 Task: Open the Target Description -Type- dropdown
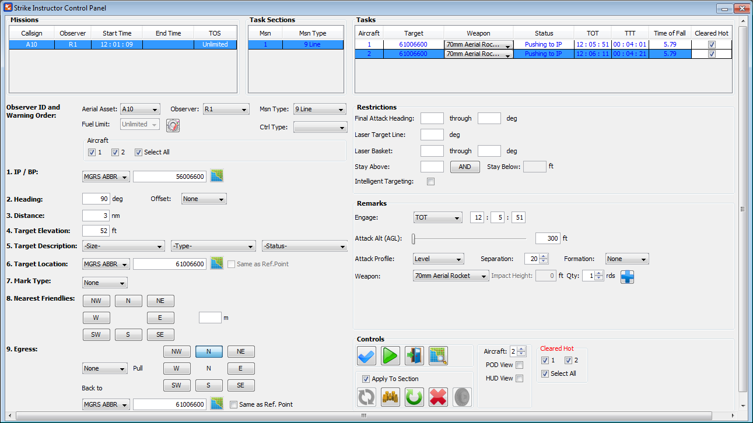point(213,246)
